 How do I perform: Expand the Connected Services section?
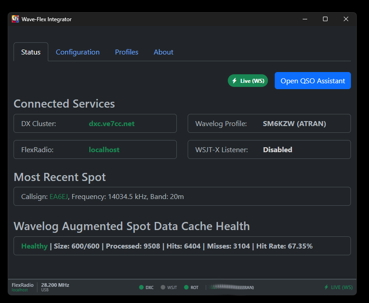(x=64, y=104)
